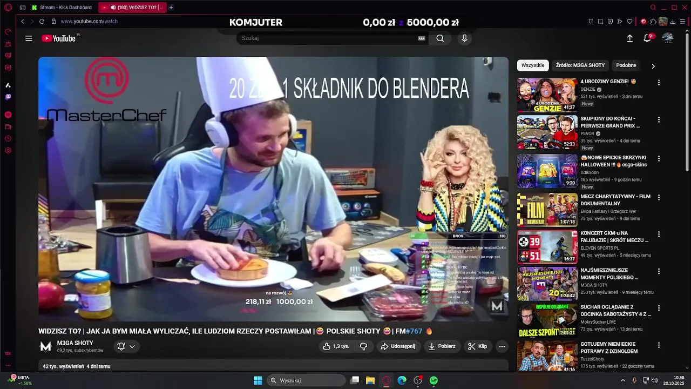Open options menu for SKUPIONY DO KOŃCA video
This screenshot has height=389, width=691.
[x=659, y=119]
